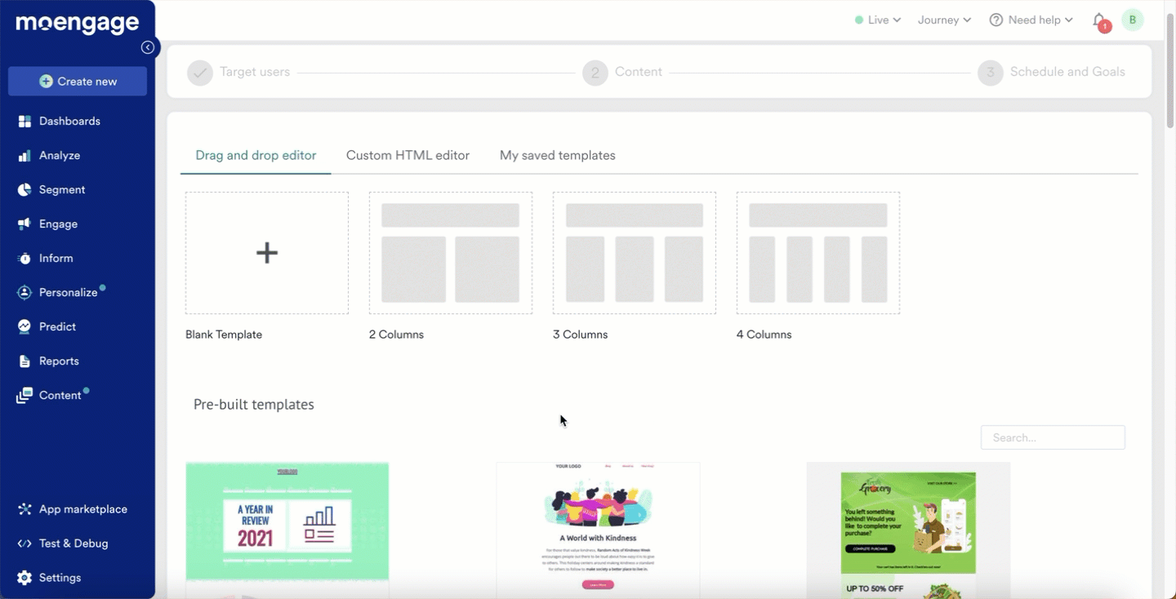1176x599 pixels.
Task: Open the Inform section
Action: (x=57, y=258)
